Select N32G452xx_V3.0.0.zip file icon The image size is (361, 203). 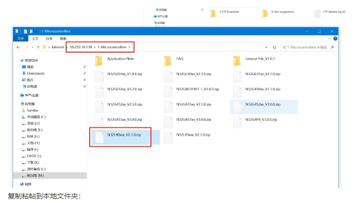coord(237,107)
